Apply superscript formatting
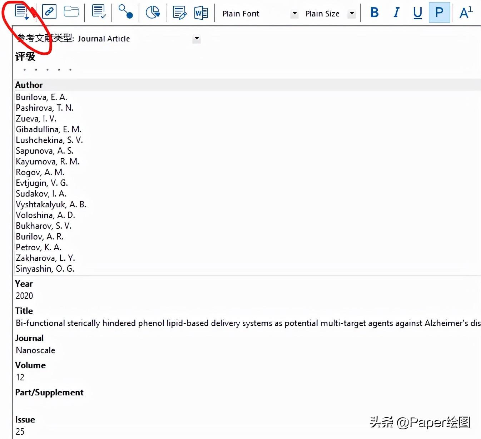This screenshot has width=481, height=439. click(466, 13)
